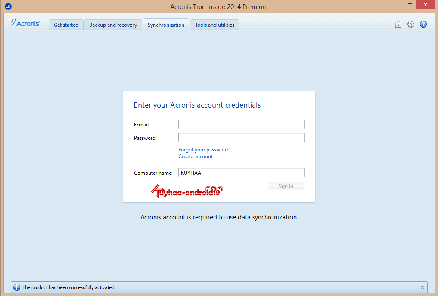Click the Computer name field containing KUYHAA
438x296 pixels.
241,173
